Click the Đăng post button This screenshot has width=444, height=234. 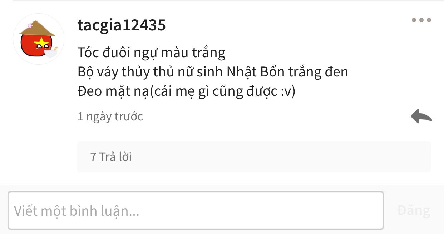(414, 210)
